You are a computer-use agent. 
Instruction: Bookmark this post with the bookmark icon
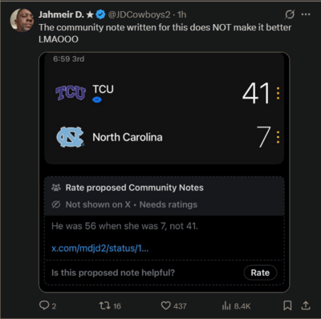click(287, 305)
